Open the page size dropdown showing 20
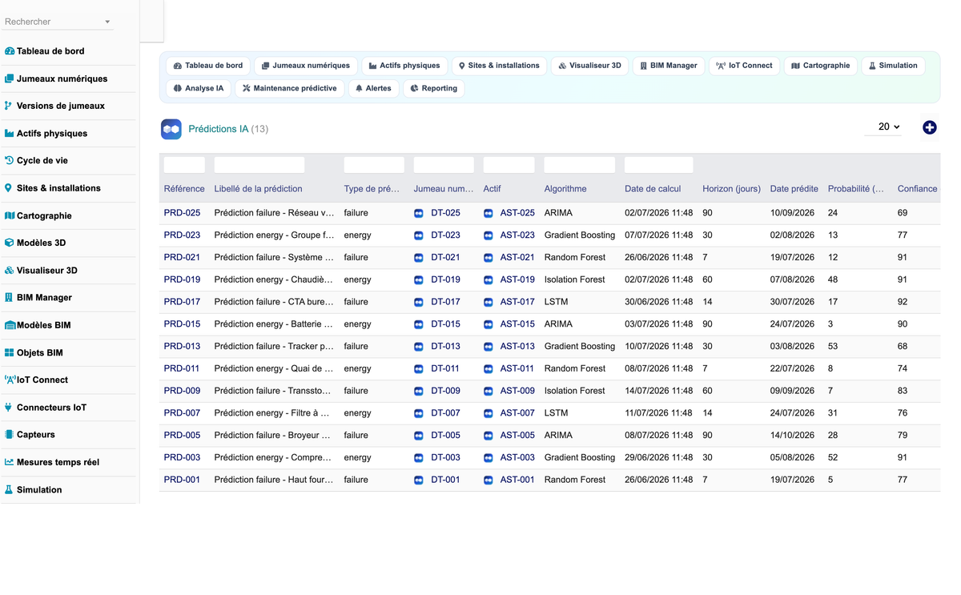 coord(883,127)
